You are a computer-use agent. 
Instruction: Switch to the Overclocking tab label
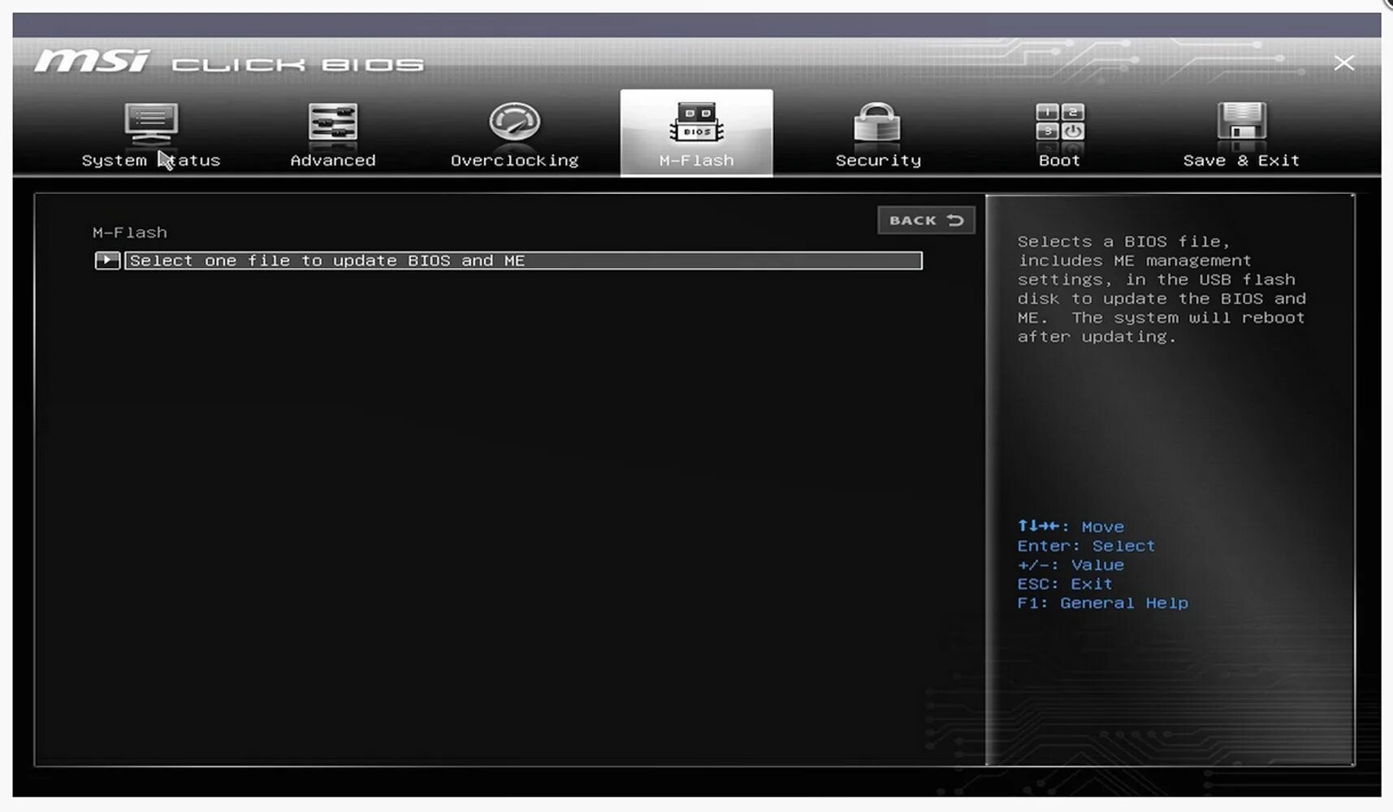[515, 161]
